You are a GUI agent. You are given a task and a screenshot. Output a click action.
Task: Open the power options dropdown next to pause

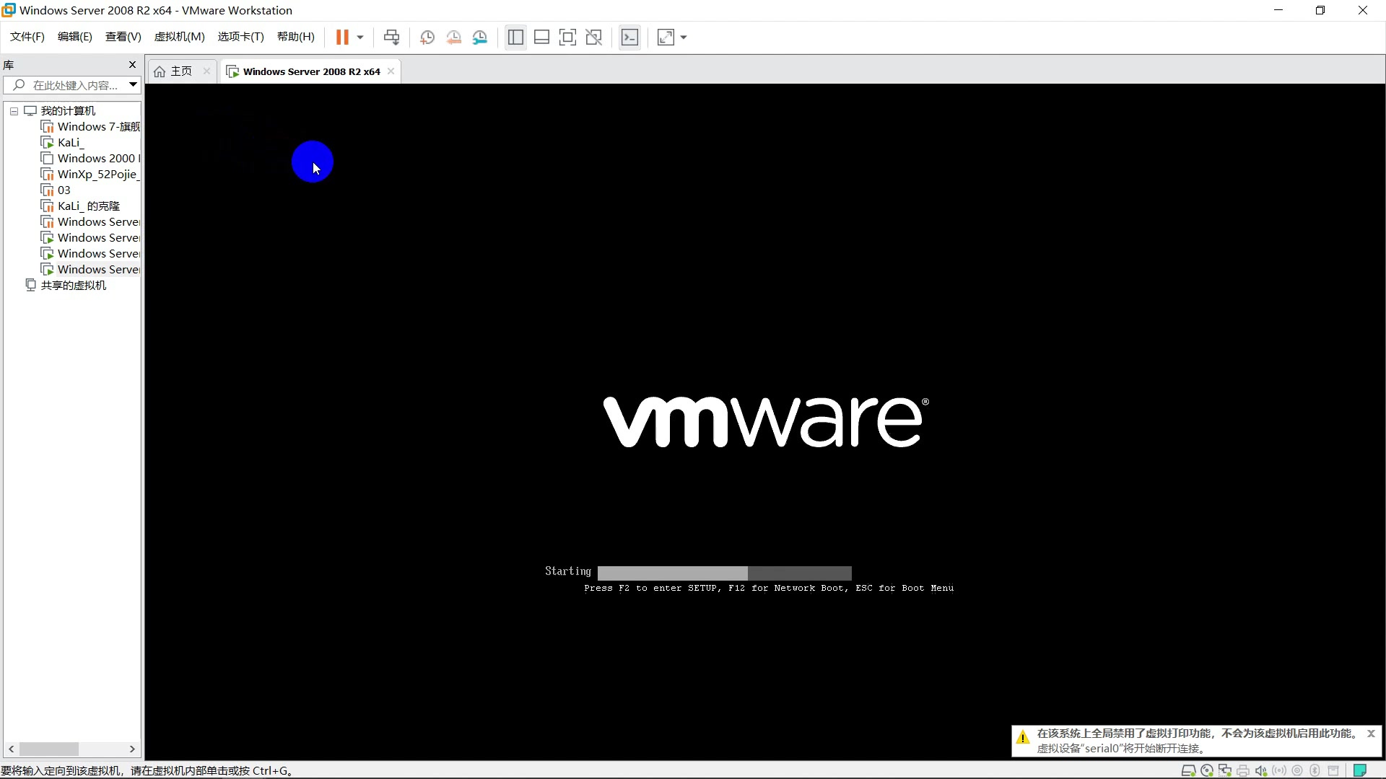(x=360, y=38)
